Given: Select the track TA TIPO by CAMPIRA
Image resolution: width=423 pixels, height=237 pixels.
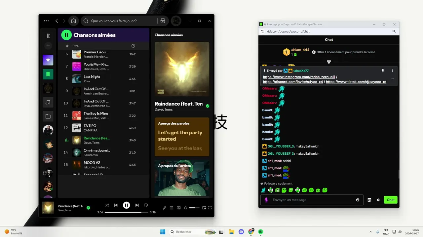Looking at the screenshot, I should pyautogui.click(x=103, y=128).
